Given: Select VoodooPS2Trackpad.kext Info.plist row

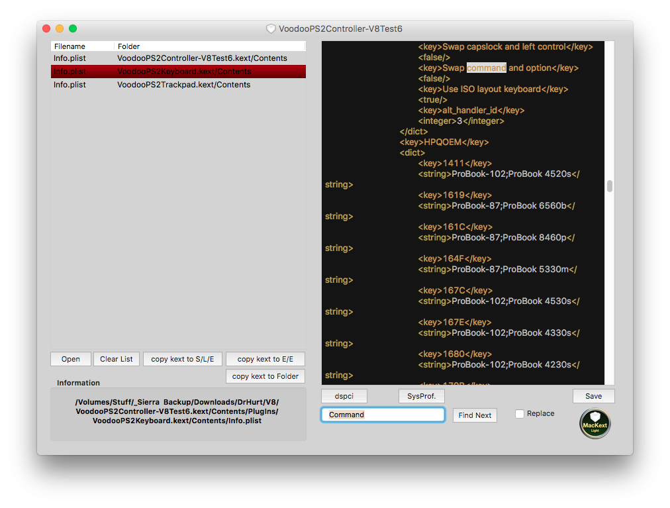Looking at the screenshot, I should point(178,85).
